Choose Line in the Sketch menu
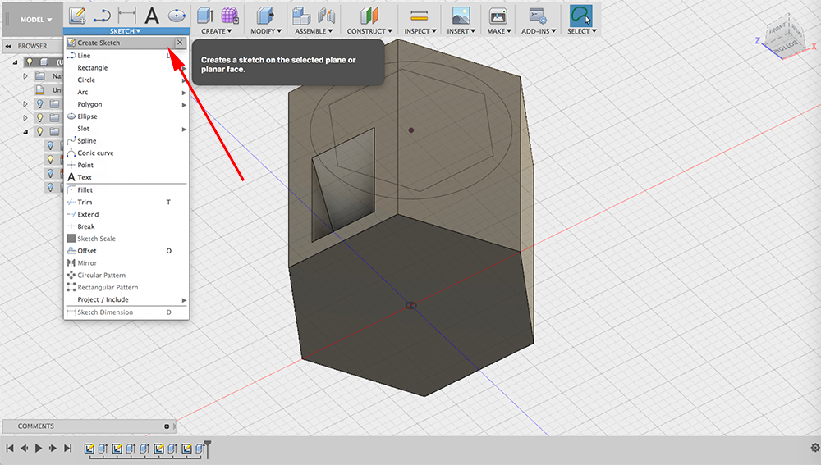The height and width of the screenshot is (465, 821). (x=126, y=56)
